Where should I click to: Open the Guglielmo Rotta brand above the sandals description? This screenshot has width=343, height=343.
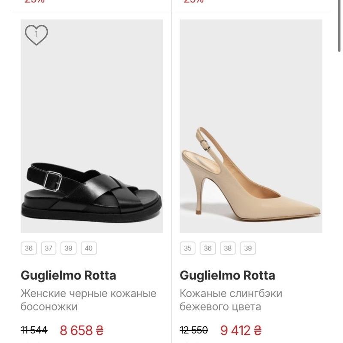[68, 275]
